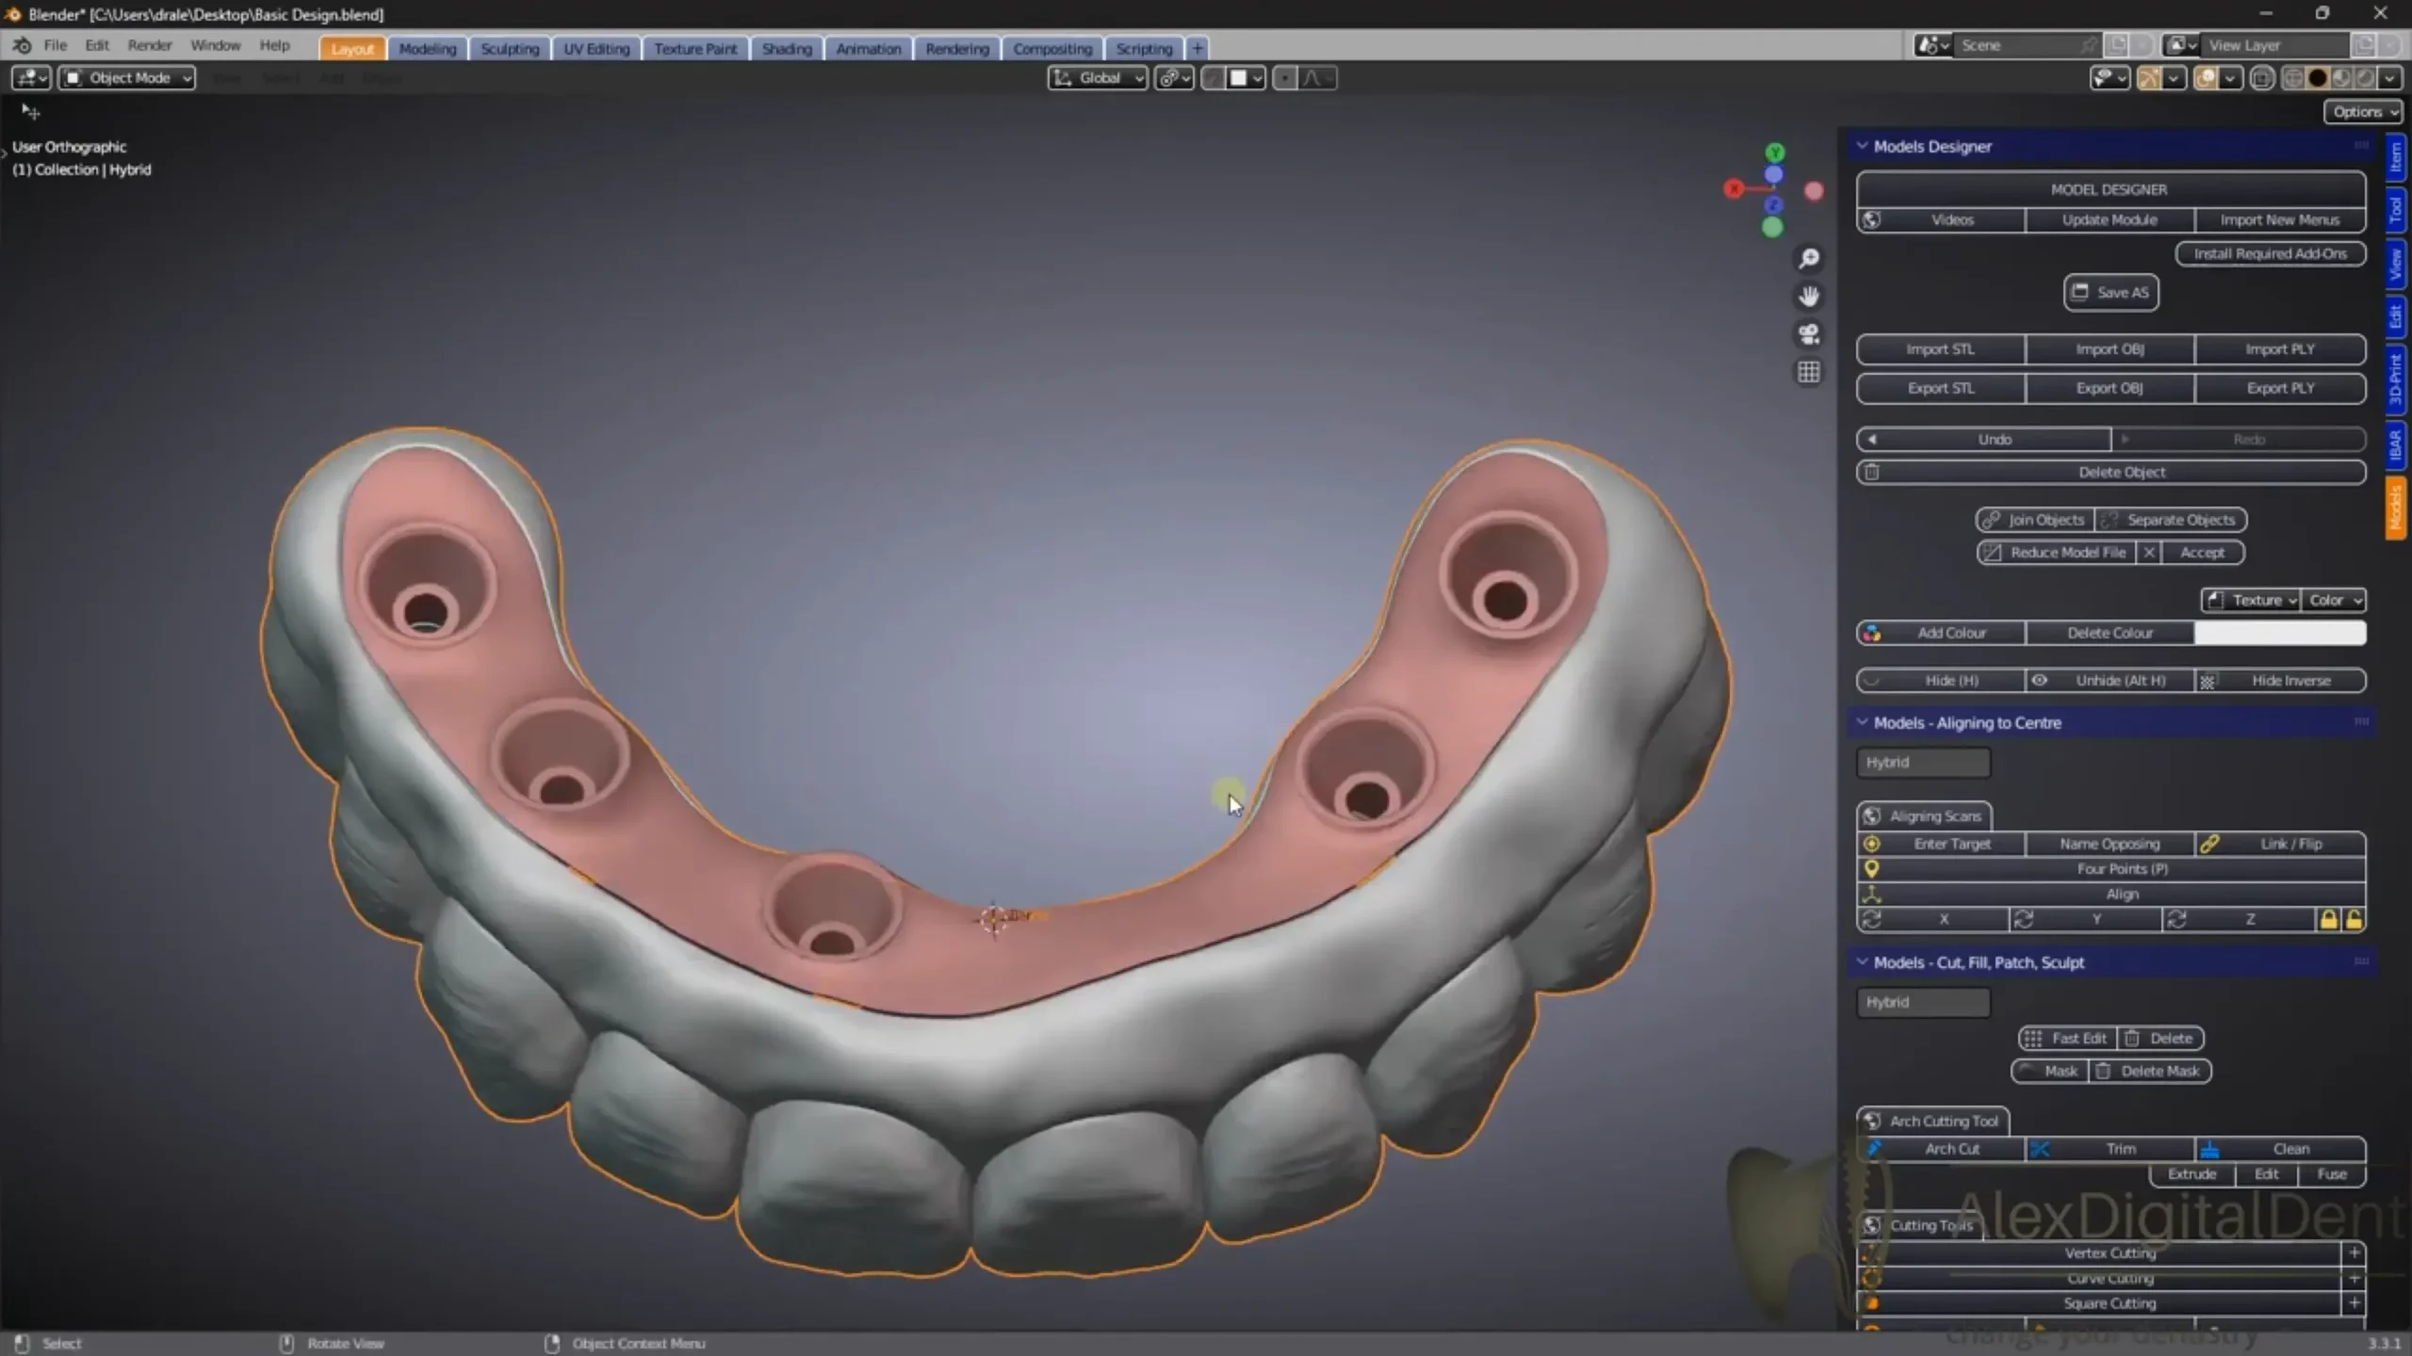
Task: Click the white colour swatch
Action: [2280, 633]
